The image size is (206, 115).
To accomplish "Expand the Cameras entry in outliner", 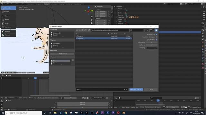I will pos(117,15).
